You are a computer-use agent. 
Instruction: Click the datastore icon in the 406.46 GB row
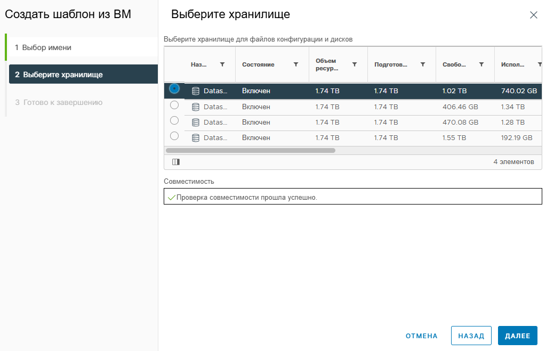click(x=196, y=107)
